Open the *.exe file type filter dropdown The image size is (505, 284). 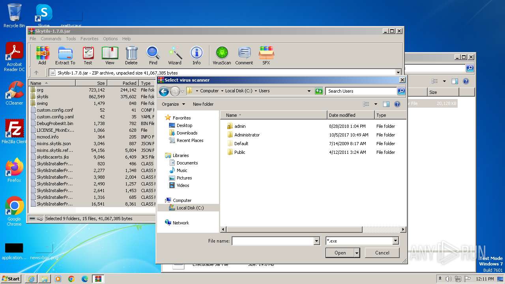point(396,241)
